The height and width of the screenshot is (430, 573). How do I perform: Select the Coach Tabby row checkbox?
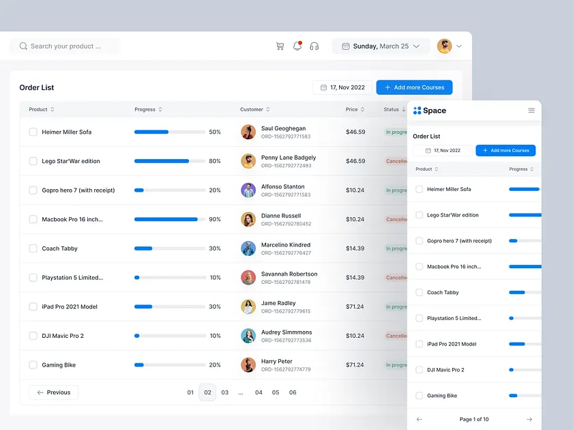coord(33,248)
